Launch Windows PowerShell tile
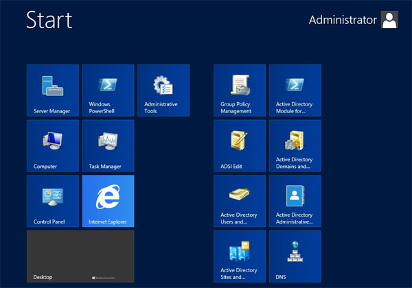This screenshot has width=412, height=288. tap(108, 91)
